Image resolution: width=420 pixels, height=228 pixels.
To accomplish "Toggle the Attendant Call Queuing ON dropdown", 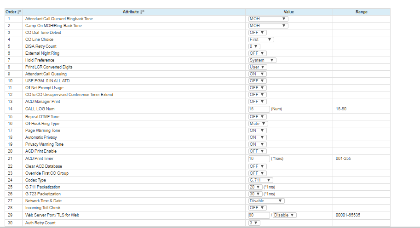I will (x=257, y=74).
